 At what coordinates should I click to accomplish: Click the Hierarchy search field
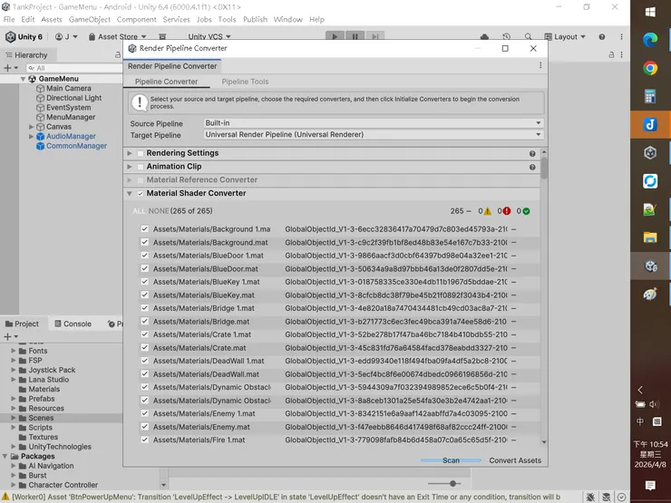click(73, 68)
